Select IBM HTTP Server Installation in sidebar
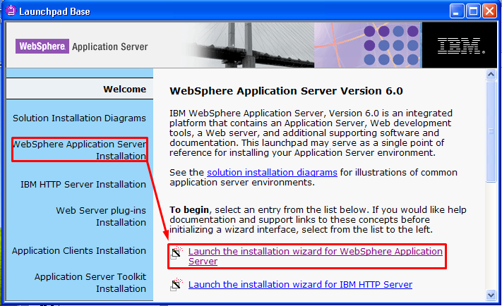502x306 pixels. (83, 185)
